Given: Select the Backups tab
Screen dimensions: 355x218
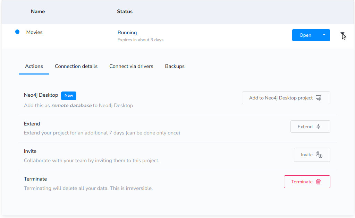Looking at the screenshot, I should (175, 66).
